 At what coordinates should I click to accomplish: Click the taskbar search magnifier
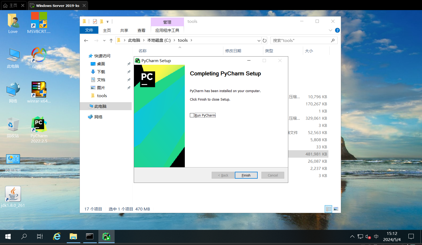tap(24, 236)
